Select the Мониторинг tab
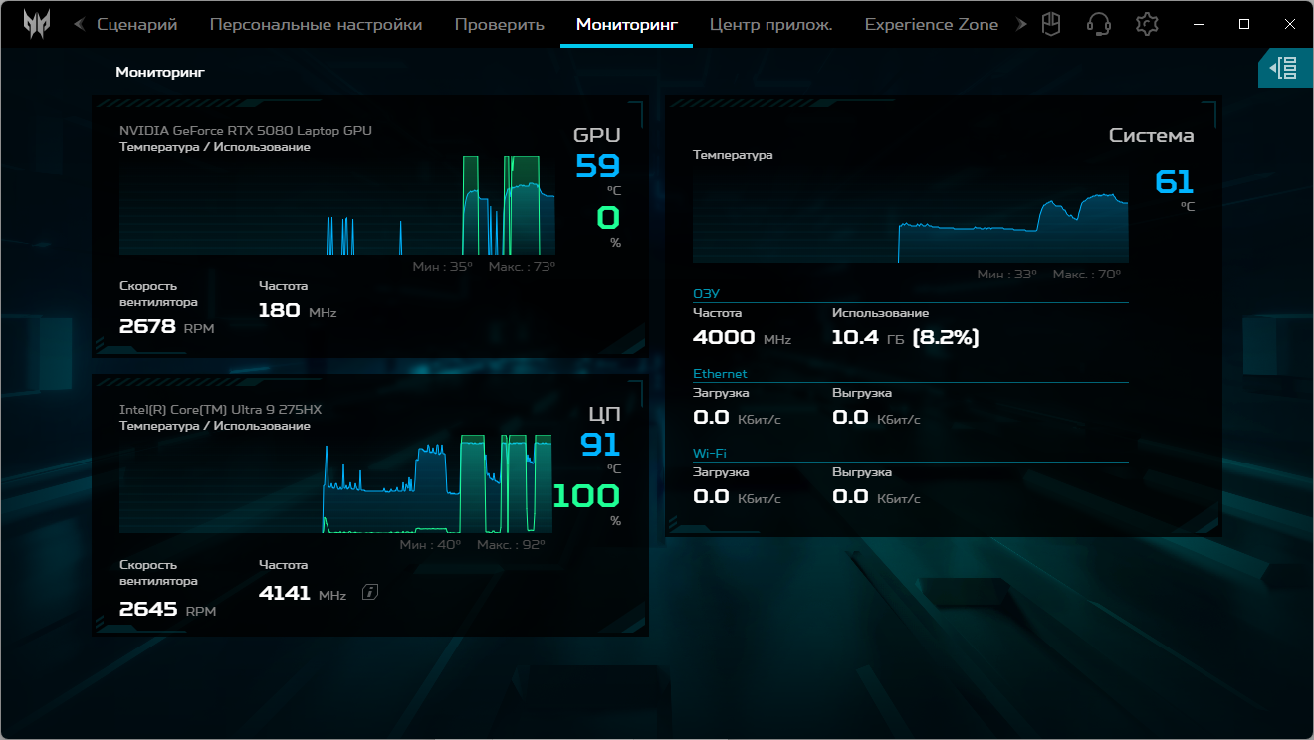Image resolution: width=1314 pixels, height=740 pixels. point(627,24)
